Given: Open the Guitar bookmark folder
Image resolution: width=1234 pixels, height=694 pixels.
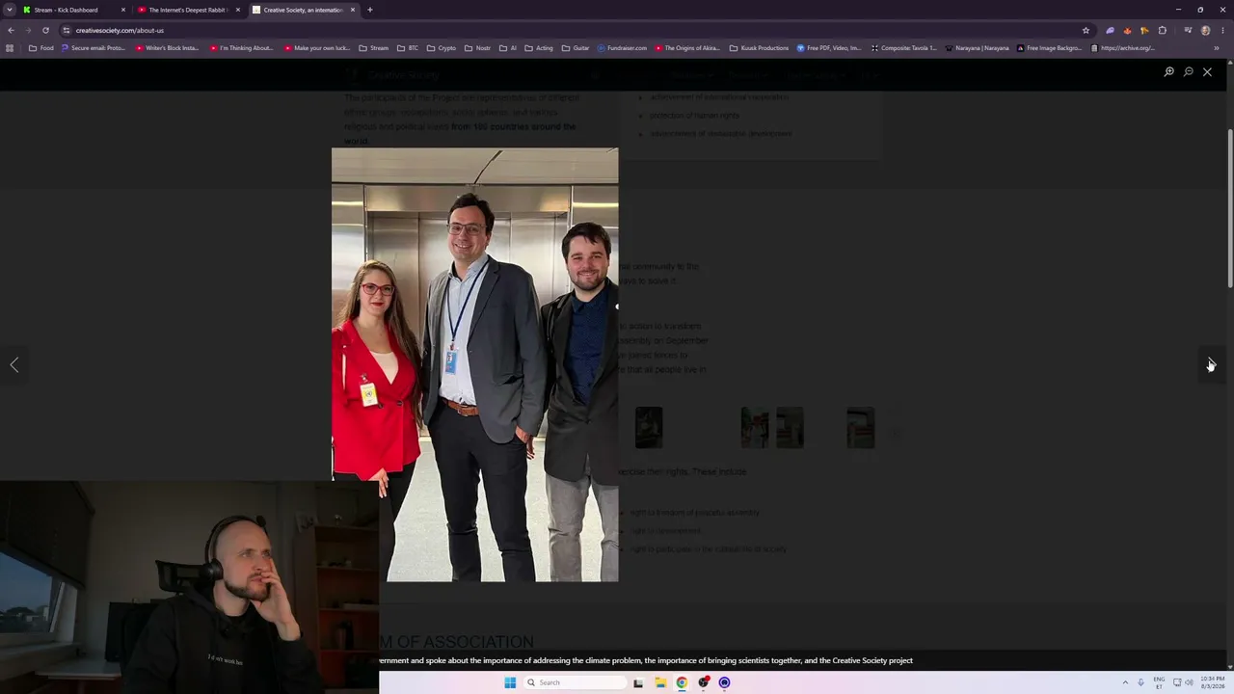Looking at the screenshot, I should pyautogui.click(x=576, y=48).
